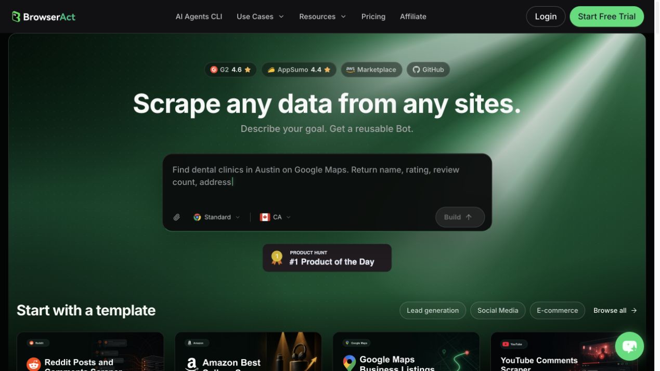This screenshot has width=660, height=371.
Task: Click the Login button
Action: (546, 17)
